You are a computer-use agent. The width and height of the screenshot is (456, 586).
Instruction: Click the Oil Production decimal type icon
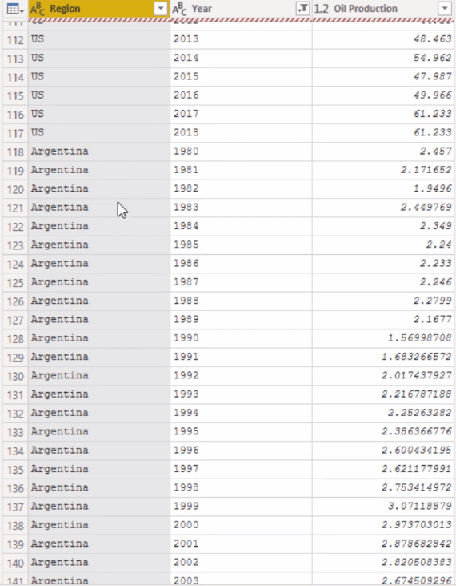[322, 9]
